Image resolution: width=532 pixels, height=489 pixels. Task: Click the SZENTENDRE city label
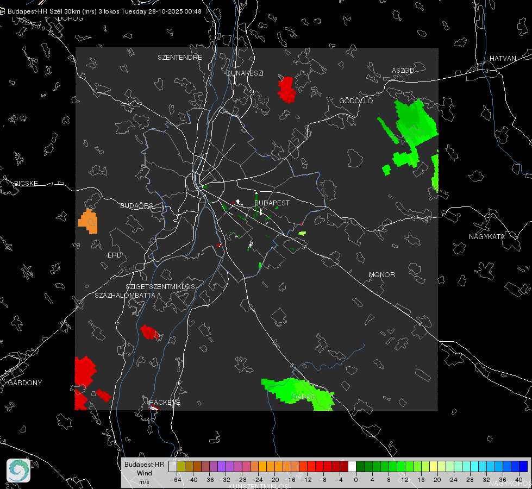coord(180,58)
